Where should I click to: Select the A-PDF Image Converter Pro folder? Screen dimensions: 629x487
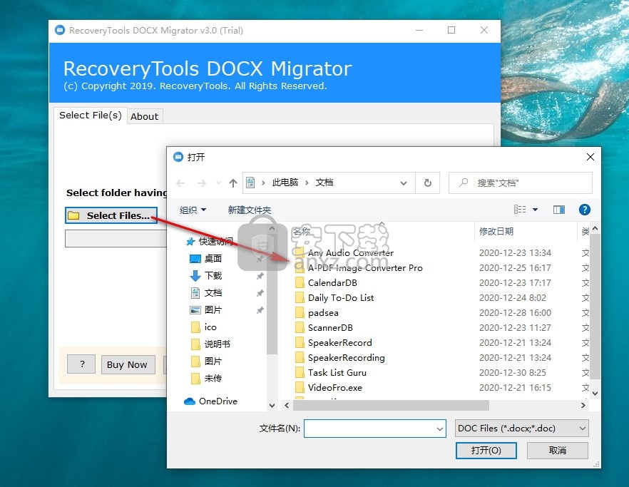pos(365,267)
